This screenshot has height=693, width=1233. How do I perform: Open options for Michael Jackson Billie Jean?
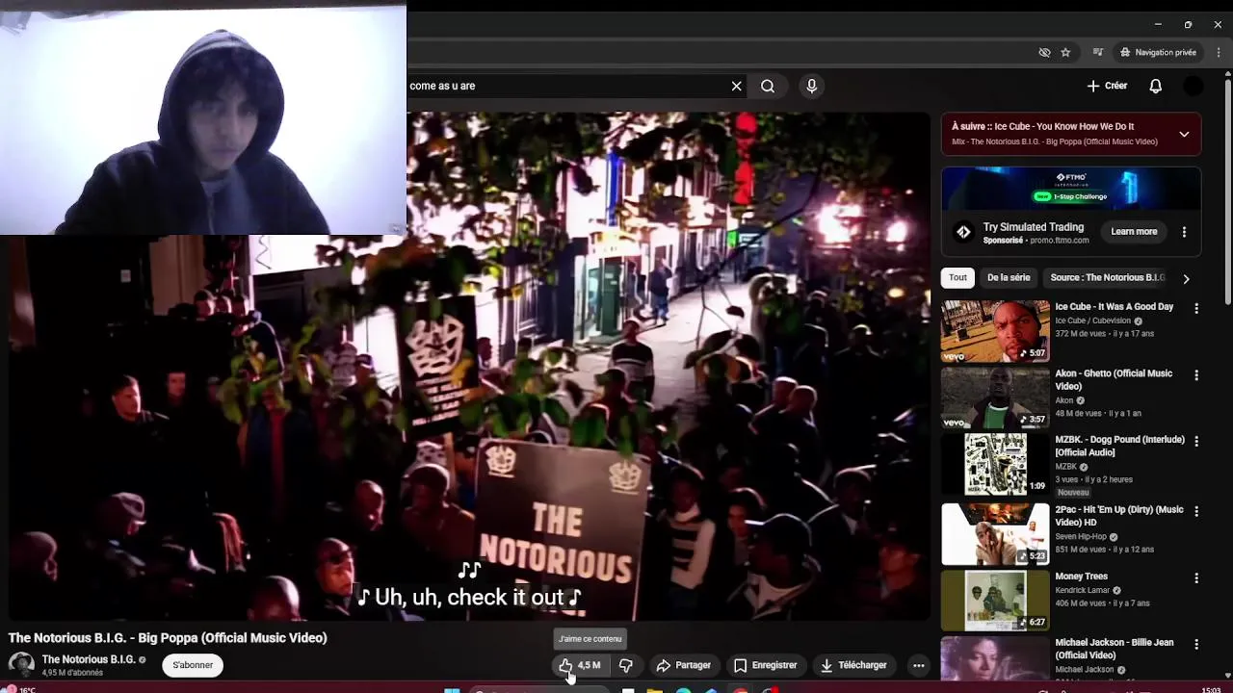(1196, 645)
